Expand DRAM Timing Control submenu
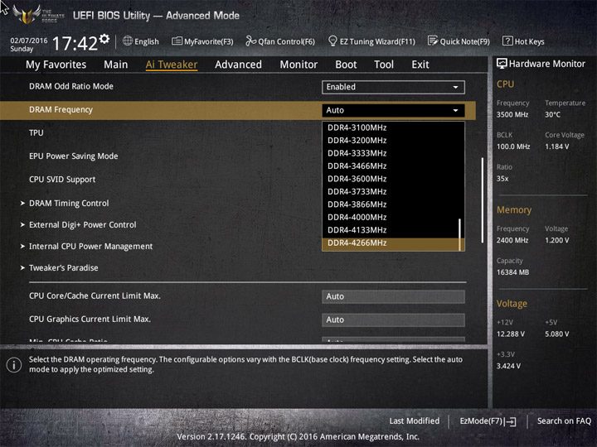This screenshot has width=597, height=447. [69, 204]
